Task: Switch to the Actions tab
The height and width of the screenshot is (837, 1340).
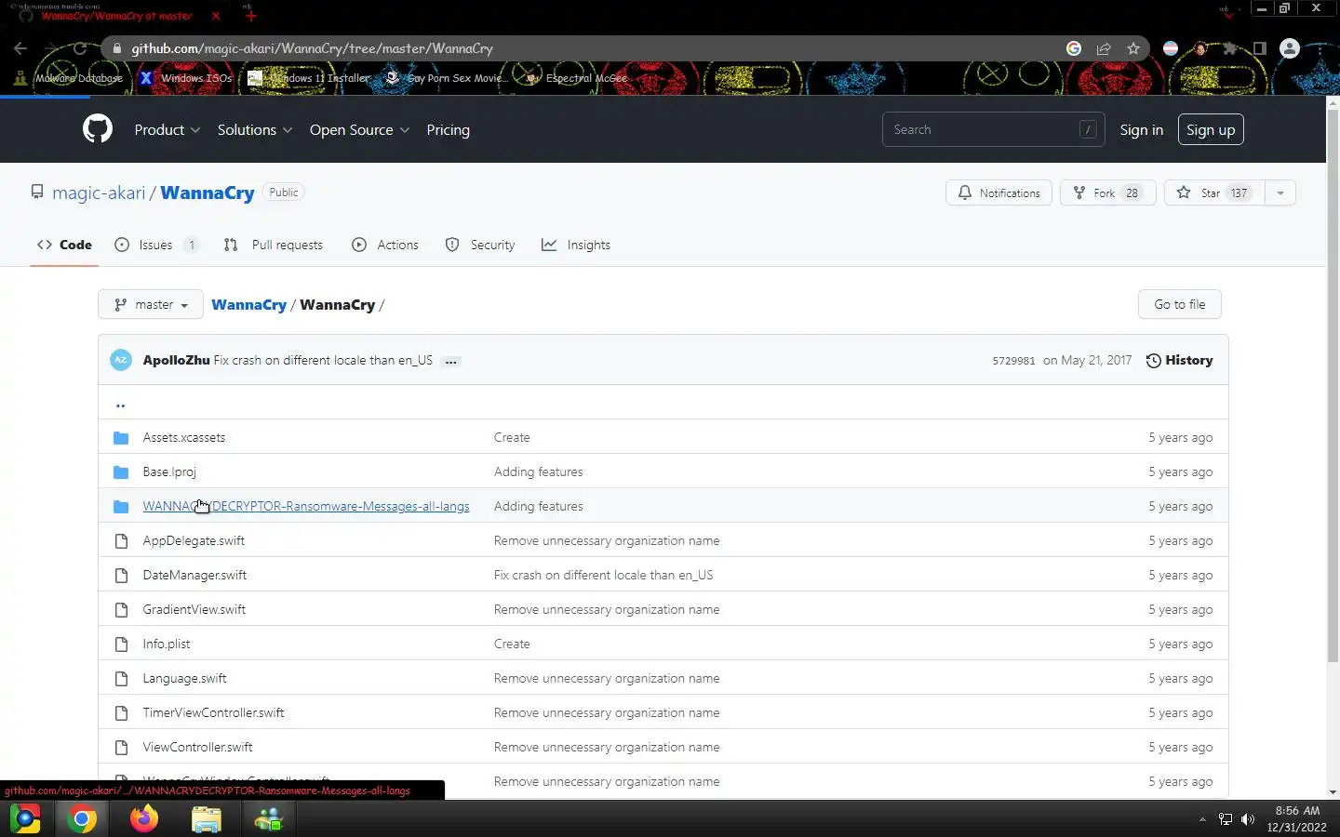Action: click(x=385, y=245)
